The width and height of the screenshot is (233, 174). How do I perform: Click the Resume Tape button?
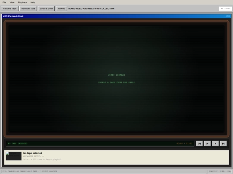[x=9, y=9]
